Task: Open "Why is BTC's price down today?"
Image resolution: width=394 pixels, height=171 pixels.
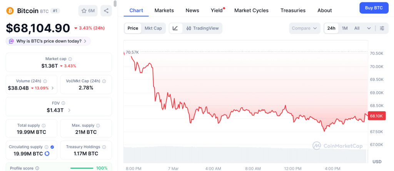Action: click(48, 41)
